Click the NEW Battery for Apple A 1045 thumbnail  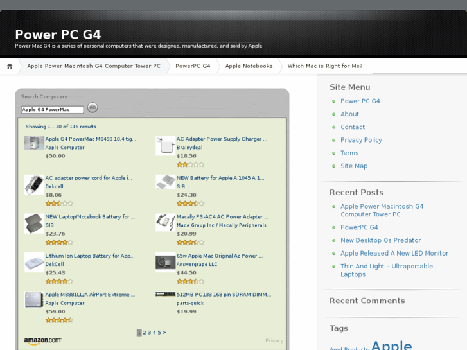(x=165, y=182)
